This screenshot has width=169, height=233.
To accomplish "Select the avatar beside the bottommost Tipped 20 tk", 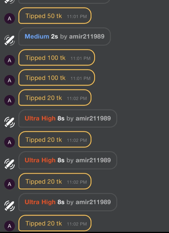I will coord(9,226).
